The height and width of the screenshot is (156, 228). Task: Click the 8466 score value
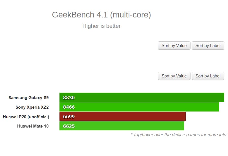click(x=69, y=107)
